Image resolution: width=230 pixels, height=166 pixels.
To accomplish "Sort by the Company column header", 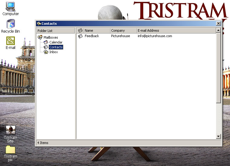I will pyautogui.click(x=123, y=30).
